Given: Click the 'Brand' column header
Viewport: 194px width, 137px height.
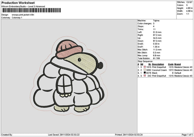Looking at the screenshot, I should pyautogui.click(x=178, y=64).
